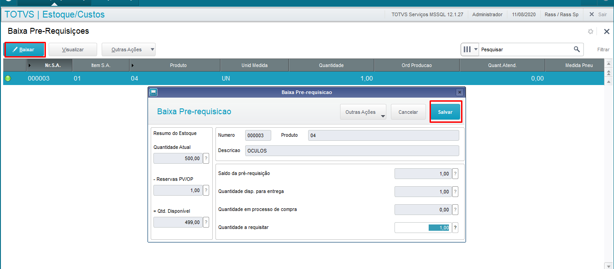Click the scroll down arrow at bottom right
This screenshot has width=614, height=269.
[x=609, y=265]
